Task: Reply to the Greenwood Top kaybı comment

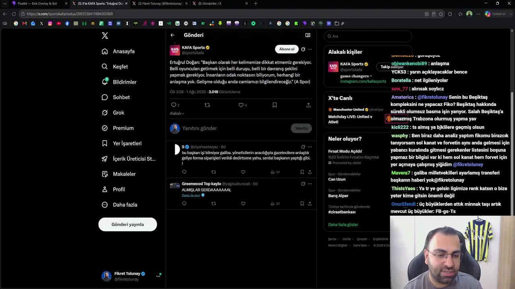Action: (184, 204)
